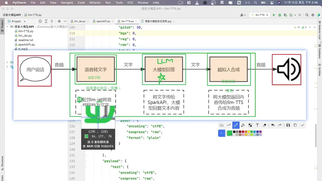Pick the red color swatch
This screenshot has width=322, height=181.
243,132
